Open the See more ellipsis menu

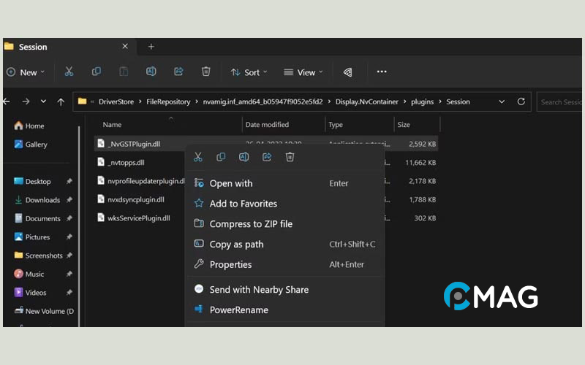382,72
